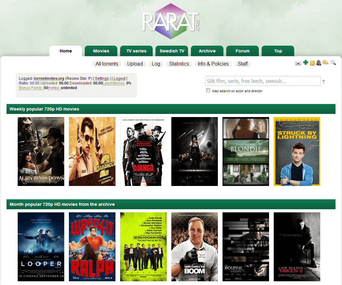Viewport: 342px width, 285px height.
Task: Click the Upload submenu button
Action: click(x=135, y=64)
